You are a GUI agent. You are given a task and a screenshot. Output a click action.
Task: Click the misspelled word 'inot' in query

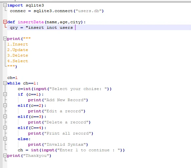(52, 28)
